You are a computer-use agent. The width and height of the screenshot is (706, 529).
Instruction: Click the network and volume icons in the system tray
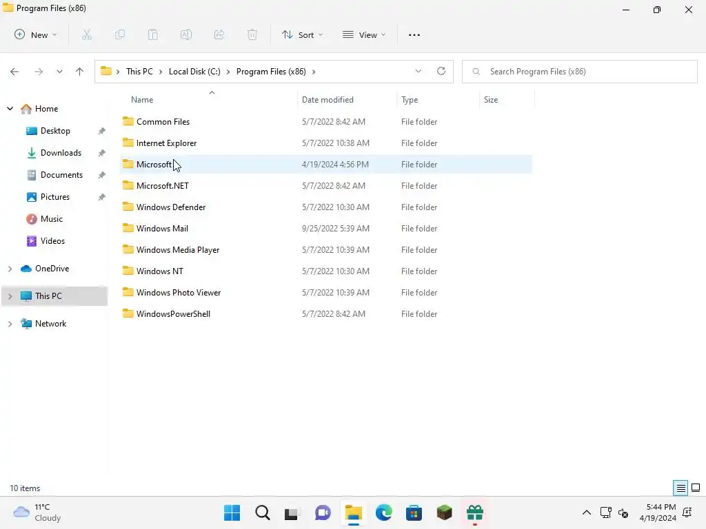pos(614,512)
